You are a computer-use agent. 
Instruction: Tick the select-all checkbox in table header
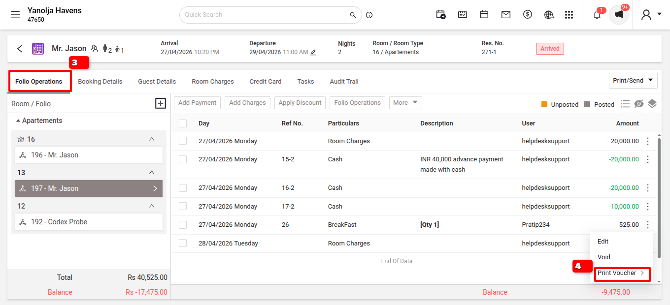(x=183, y=123)
